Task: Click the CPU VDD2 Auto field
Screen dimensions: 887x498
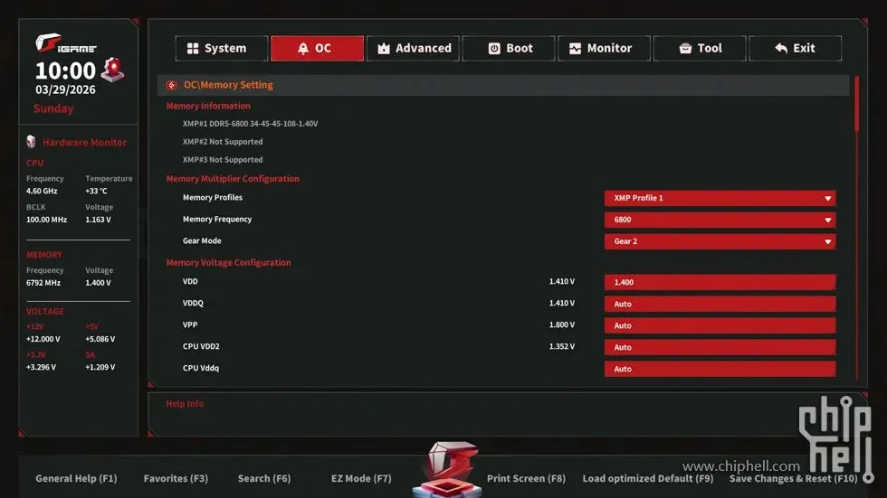Action: [x=720, y=347]
